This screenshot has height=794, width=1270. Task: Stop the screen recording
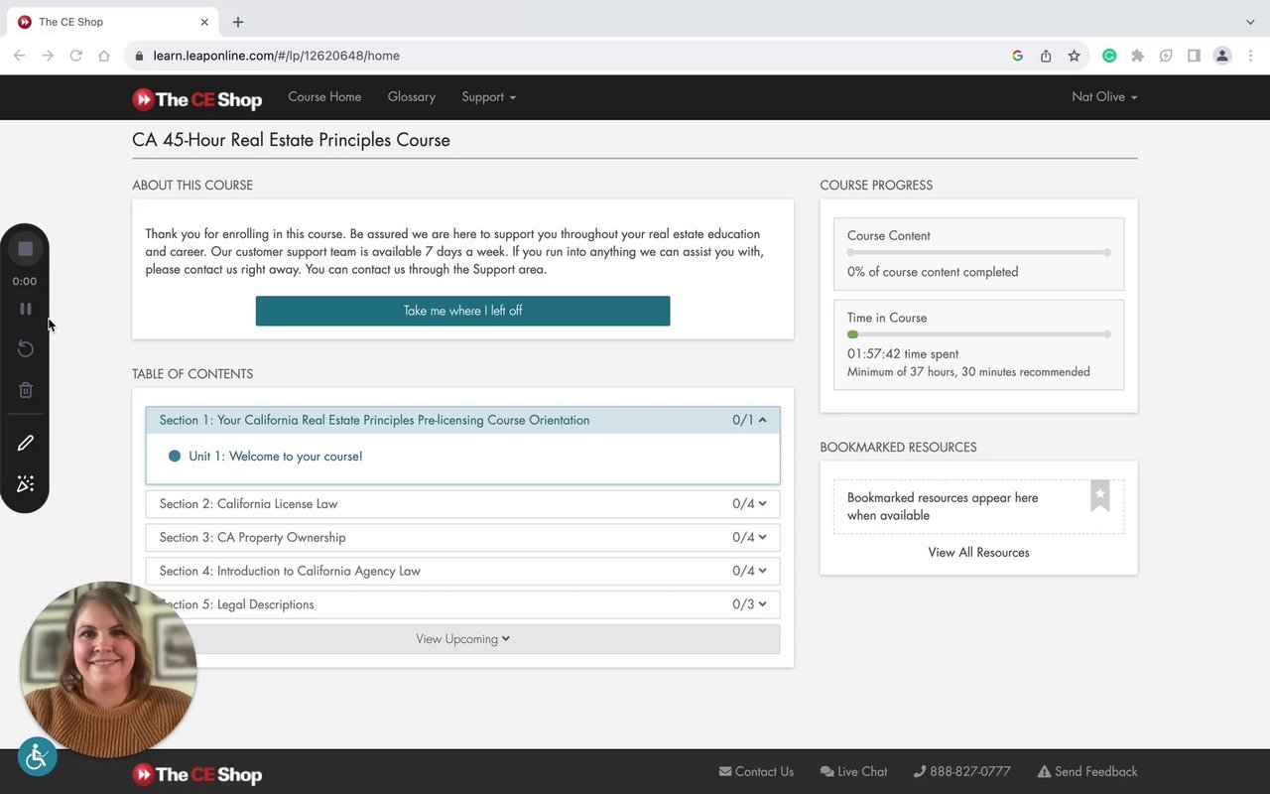(x=26, y=249)
